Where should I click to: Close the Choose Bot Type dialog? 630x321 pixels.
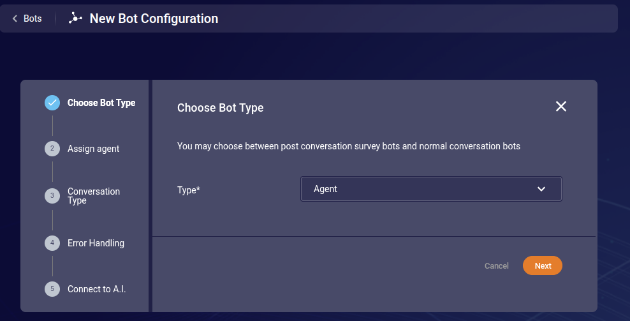coord(561,106)
